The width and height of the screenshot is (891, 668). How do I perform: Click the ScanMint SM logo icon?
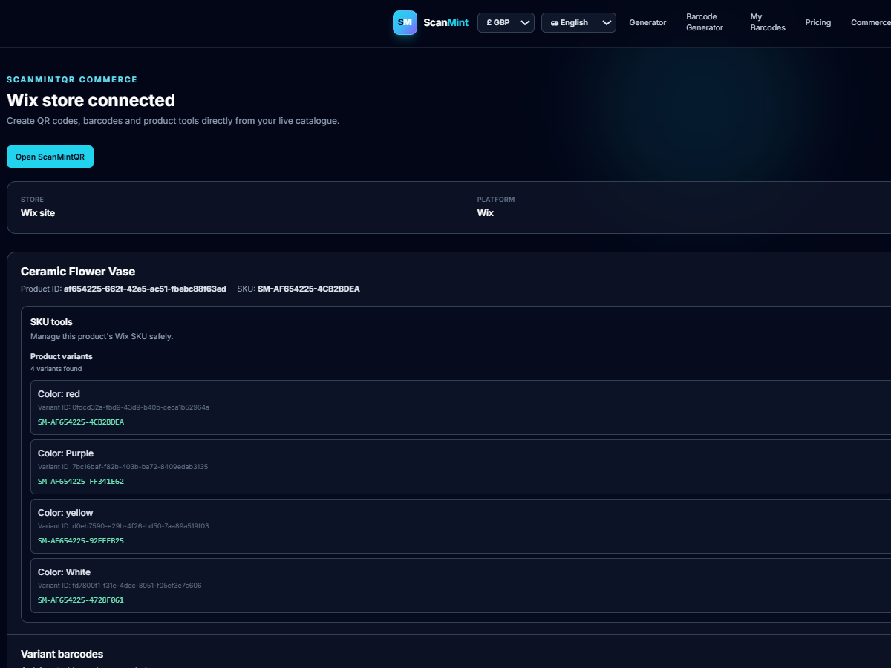tap(405, 22)
